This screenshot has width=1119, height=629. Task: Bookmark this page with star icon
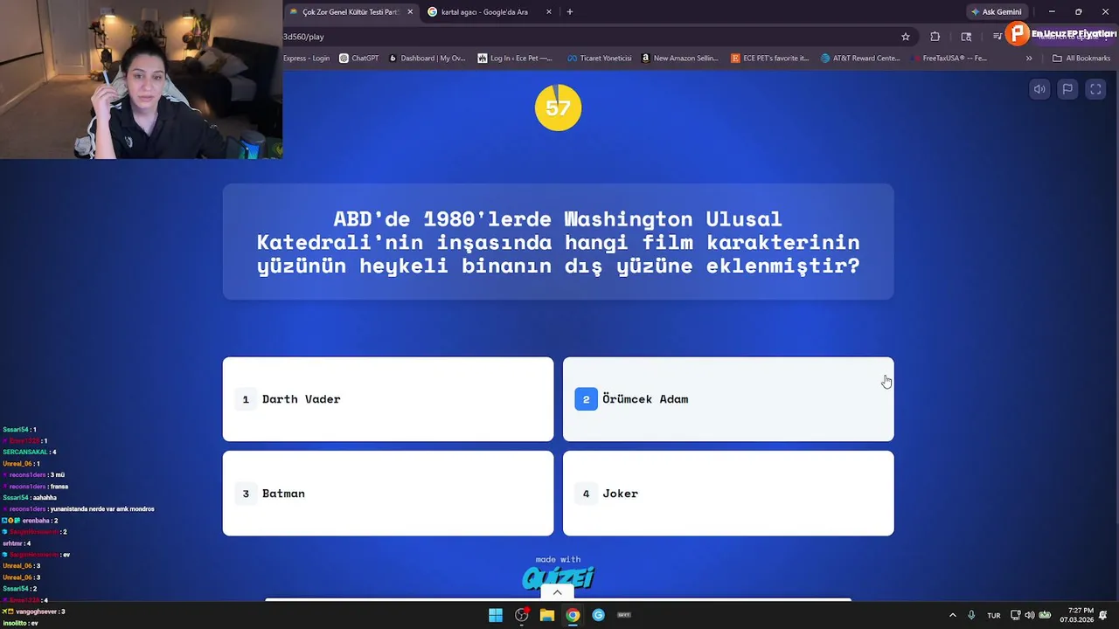click(906, 37)
